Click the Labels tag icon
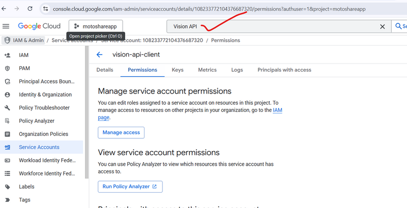This screenshot has height=208, width=407. (x=8, y=187)
